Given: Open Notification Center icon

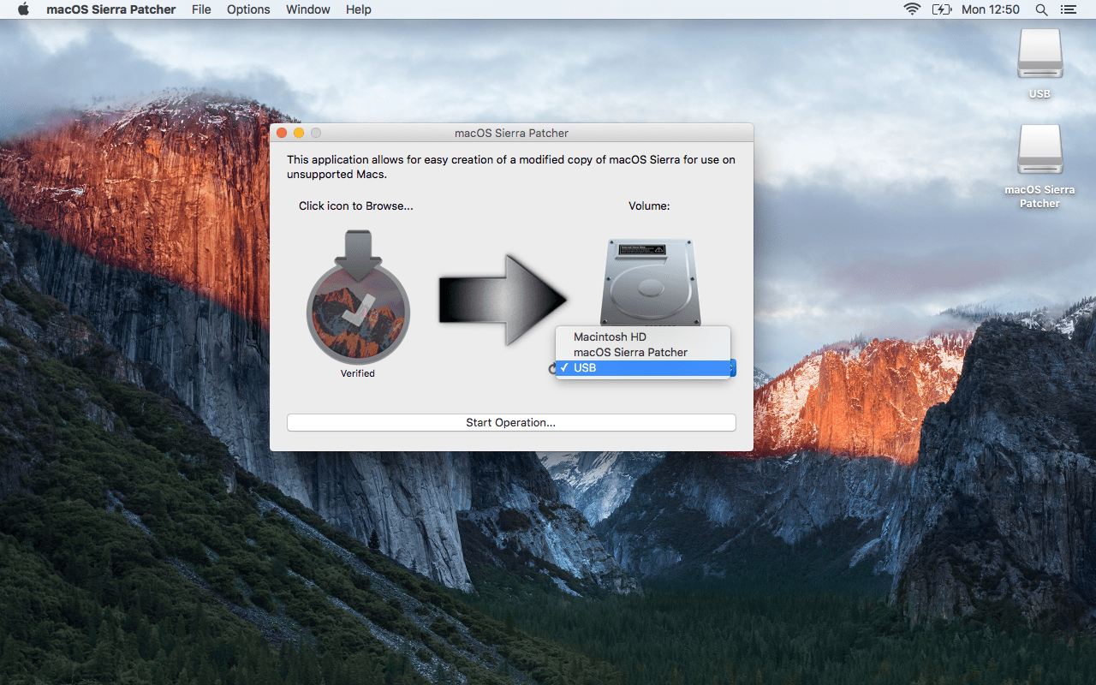Looking at the screenshot, I should pos(1068,9).
